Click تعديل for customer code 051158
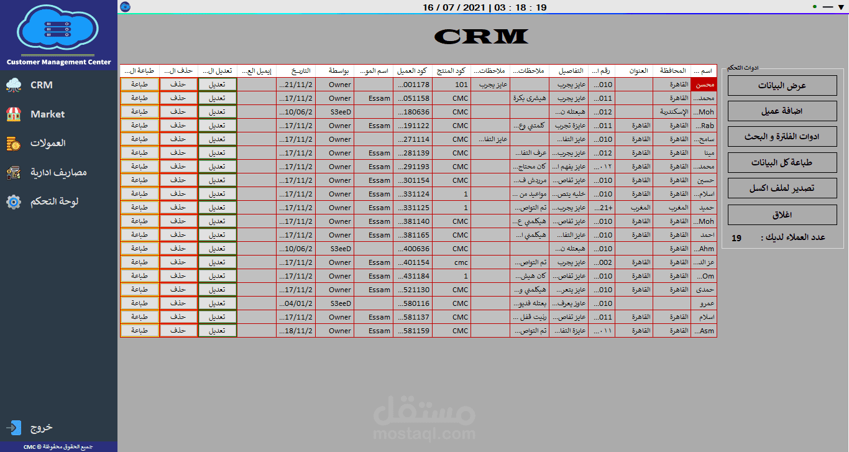Viewport: 849px width, 452px height. tap(218, 98)
